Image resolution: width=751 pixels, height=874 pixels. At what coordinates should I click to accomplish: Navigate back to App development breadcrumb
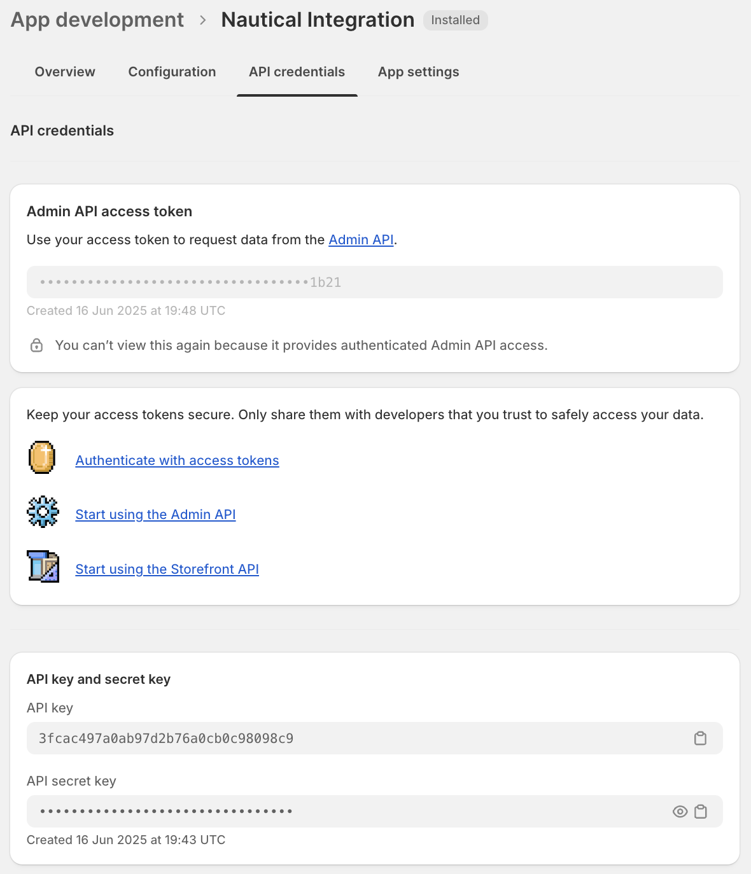(x=97, y=20)
